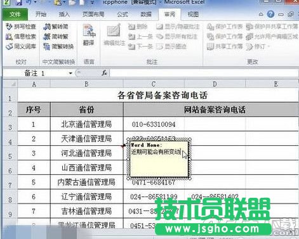Open 允许用户编辑区域 settings
299x239 pixels.
(272, 37)
